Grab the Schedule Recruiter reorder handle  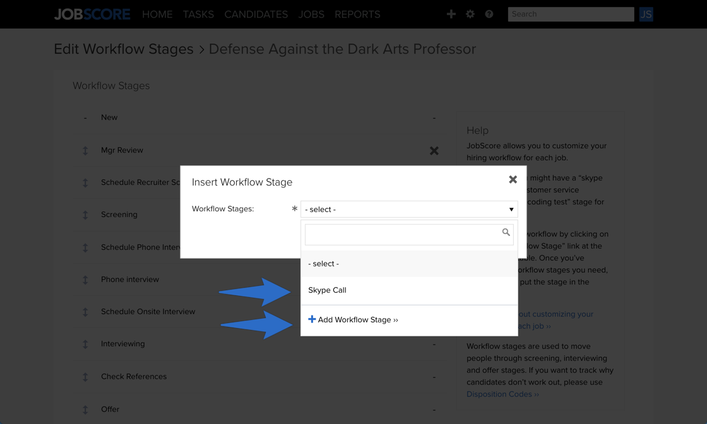coord(85,182)
